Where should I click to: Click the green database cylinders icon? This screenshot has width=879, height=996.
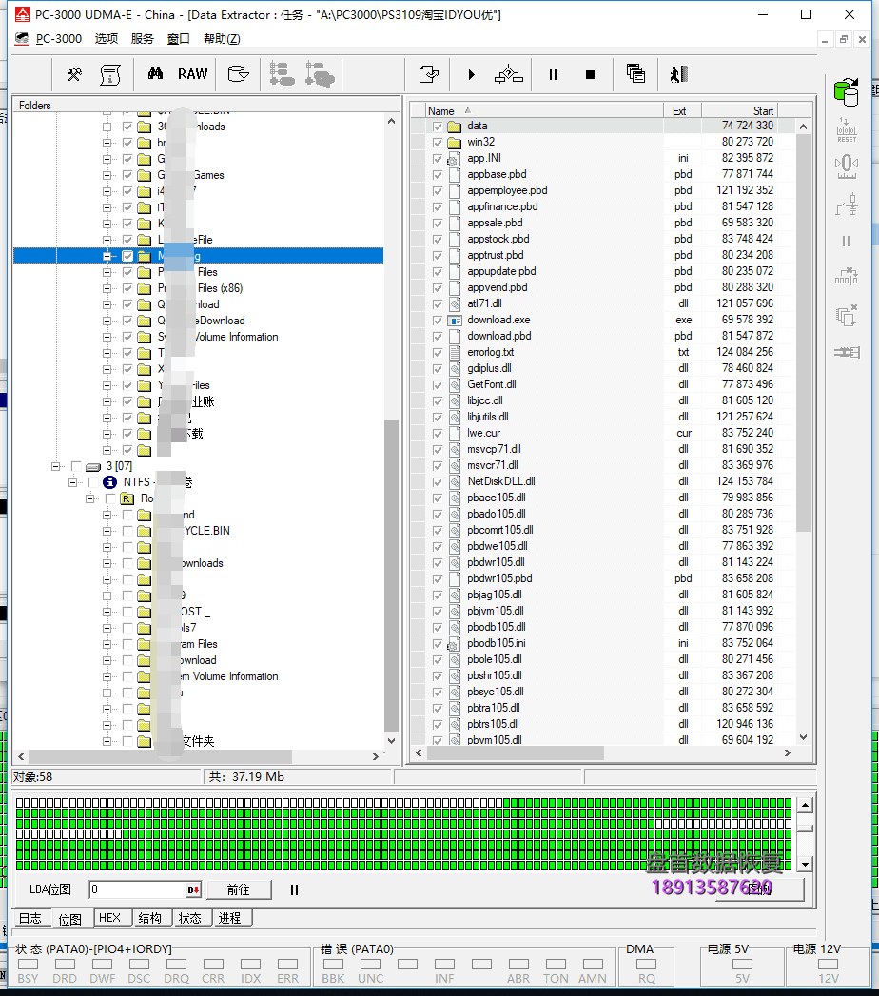pos(845,91)
